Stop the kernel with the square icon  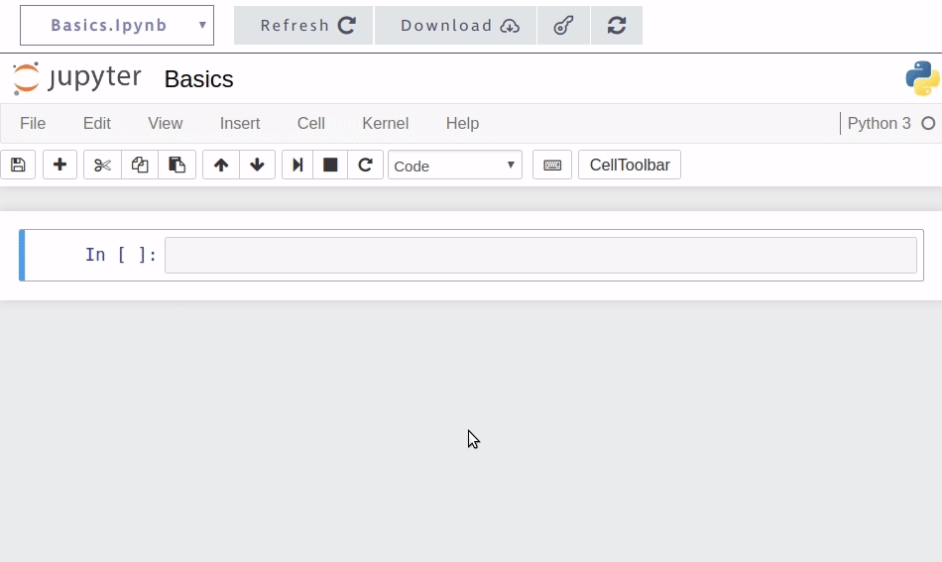[330, 165]
